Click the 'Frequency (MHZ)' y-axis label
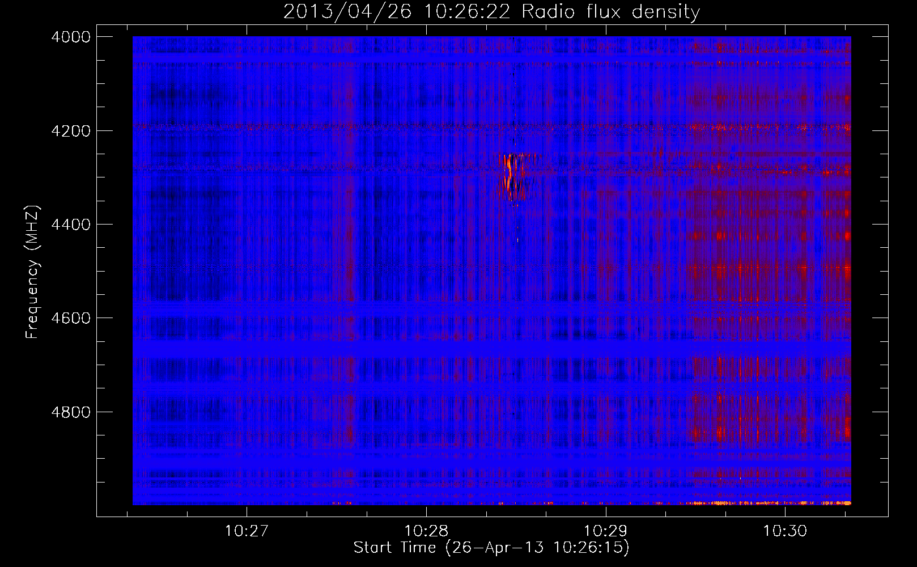Screen dimensions: 917x567 [32, 272]
